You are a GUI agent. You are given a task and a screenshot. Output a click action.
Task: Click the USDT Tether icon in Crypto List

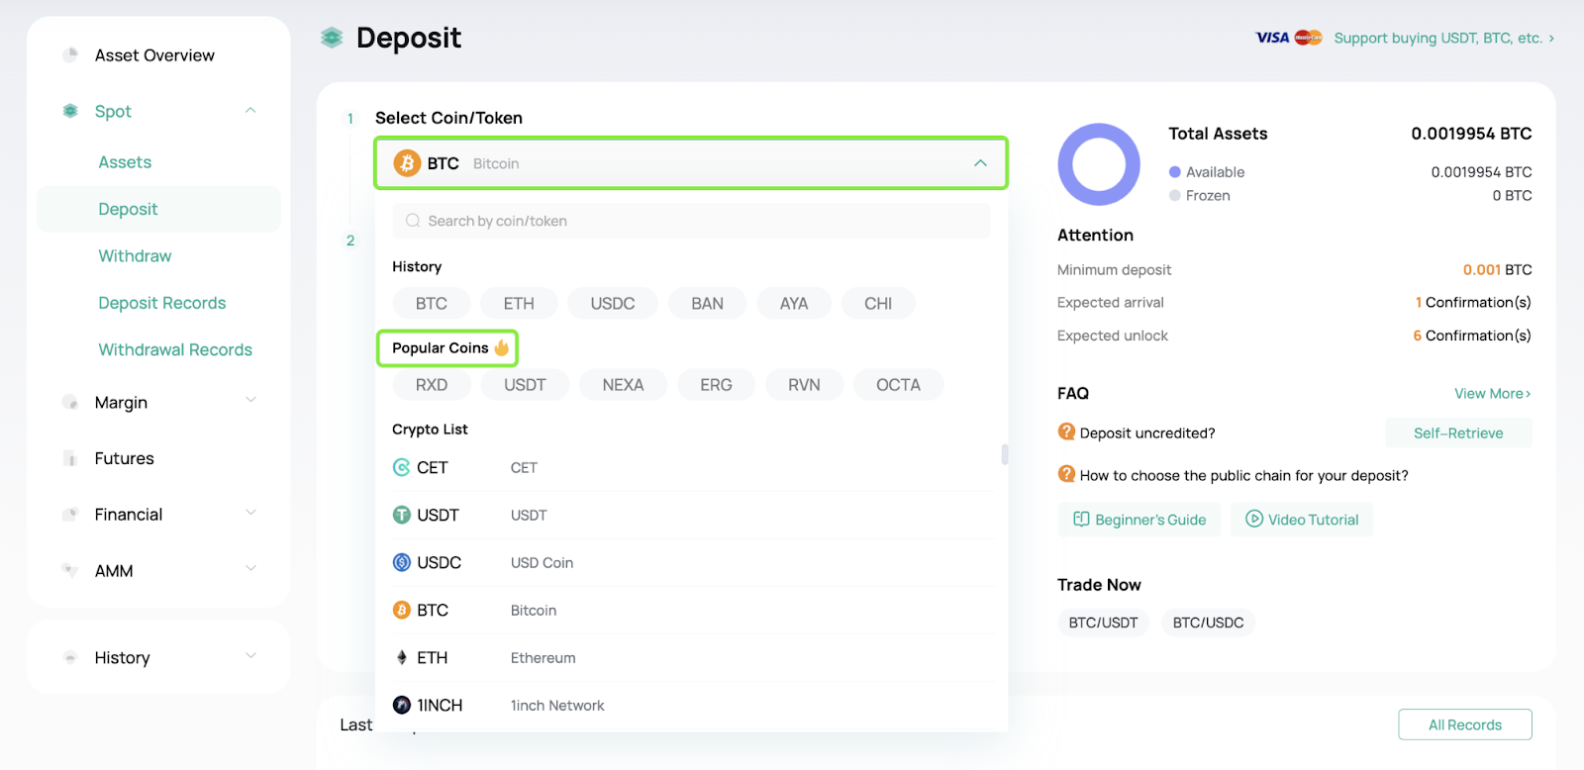[x=401, y=515]
